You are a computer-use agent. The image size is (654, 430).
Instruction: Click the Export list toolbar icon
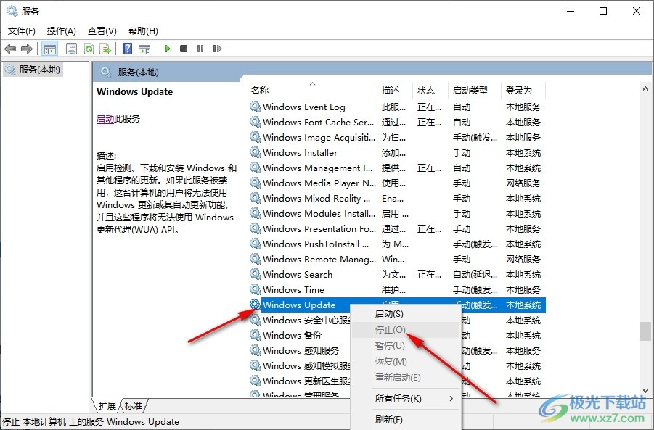(x=105, y=49)
